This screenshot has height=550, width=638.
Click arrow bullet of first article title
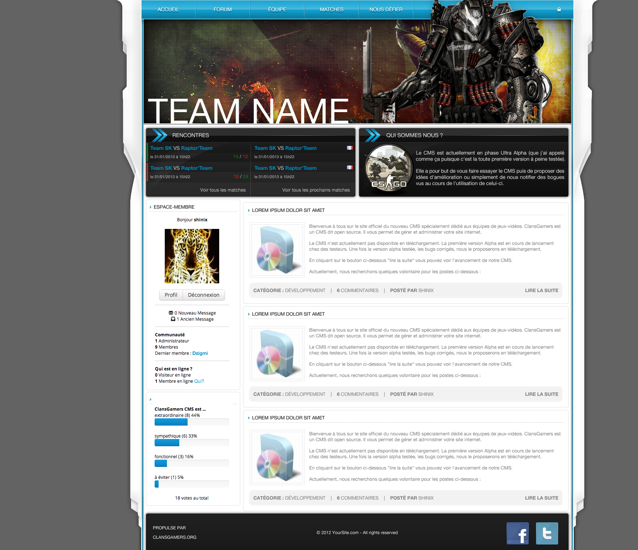click(249, 210)
